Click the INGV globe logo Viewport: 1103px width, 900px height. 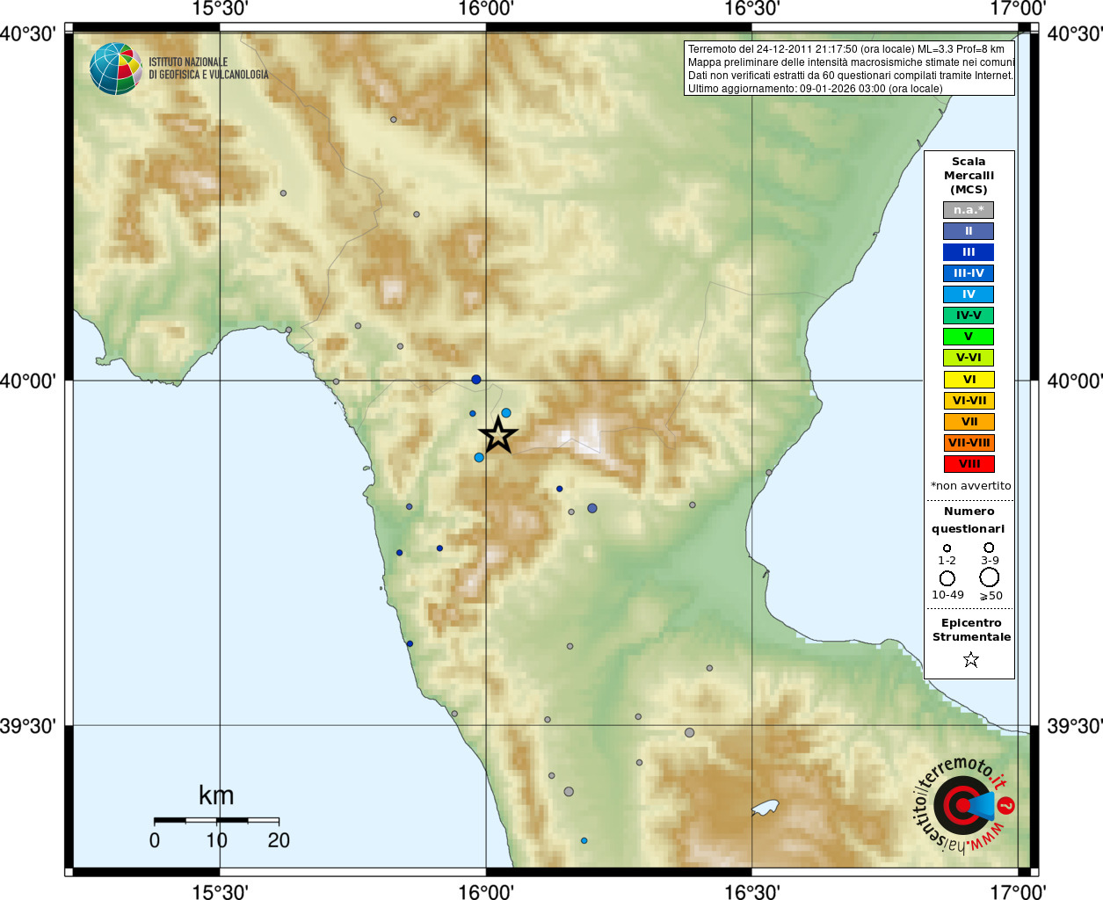point(116,69)
